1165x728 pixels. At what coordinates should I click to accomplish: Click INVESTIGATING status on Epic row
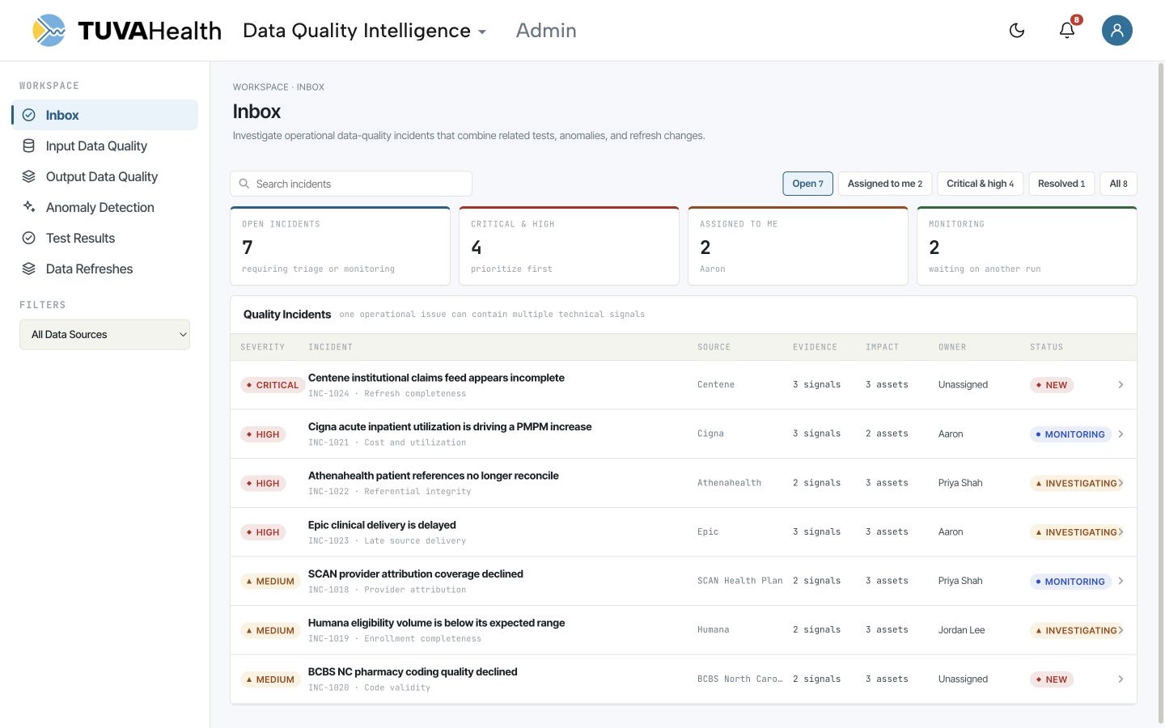(x=1076, y=532)
